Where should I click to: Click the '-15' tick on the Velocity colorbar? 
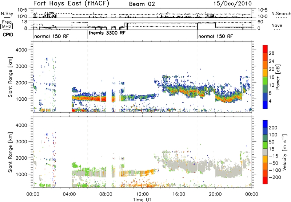274,156
